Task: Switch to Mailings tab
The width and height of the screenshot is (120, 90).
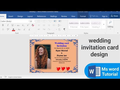Action: pyautogui.click(x=53, y=16)
